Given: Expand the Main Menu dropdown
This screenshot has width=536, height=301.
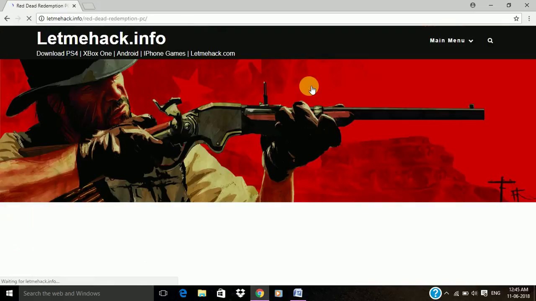Looking at the screenshot, I should tap(451, 41).
